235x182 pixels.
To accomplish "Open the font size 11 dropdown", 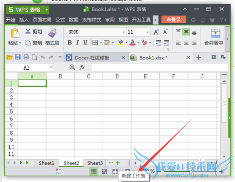I will click(148, 32).
